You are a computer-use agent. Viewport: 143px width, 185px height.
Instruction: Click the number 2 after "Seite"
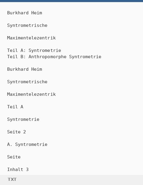[x=24, y=132]
